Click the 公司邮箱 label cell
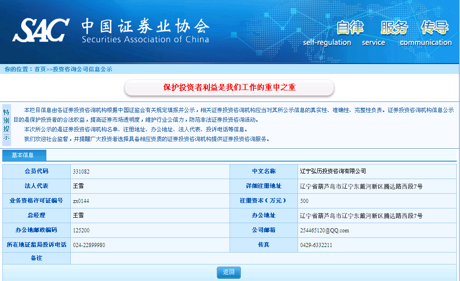The width and height of the screenshot is (460, 281). click(x=264, y=230)
